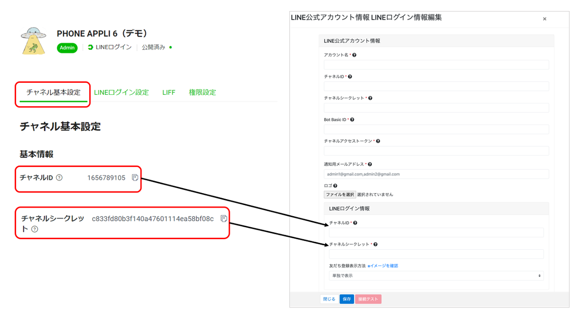Select channel secret value c833fd80b3f140a47601114ea58bf08c

[x=153, y=219]
